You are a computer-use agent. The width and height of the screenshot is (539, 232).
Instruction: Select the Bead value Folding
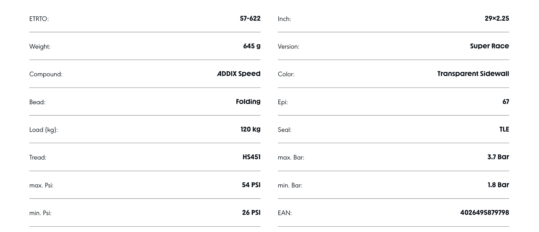pyautogui.click(x=248, y=102)
